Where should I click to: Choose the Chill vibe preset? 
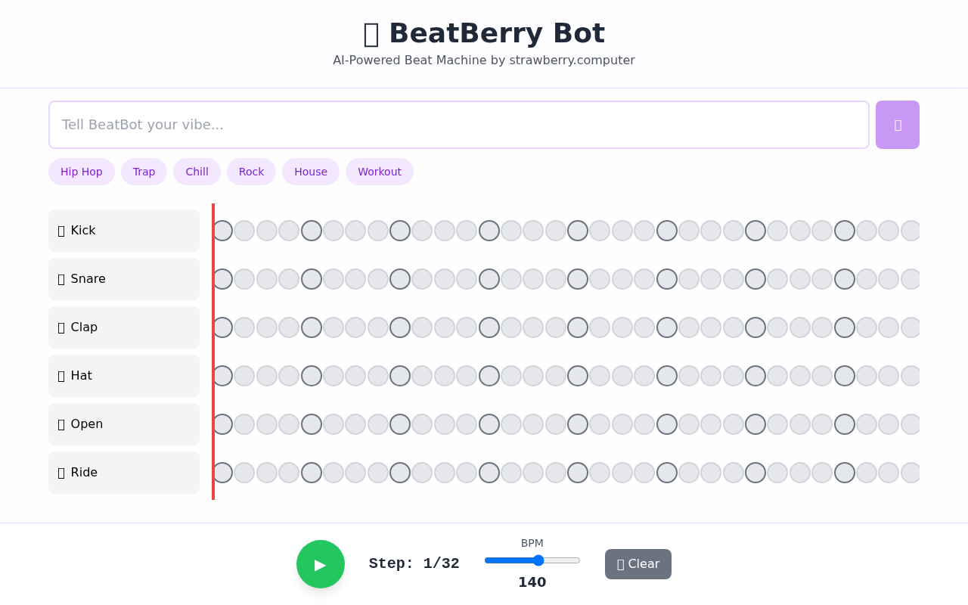coord(196,172)
